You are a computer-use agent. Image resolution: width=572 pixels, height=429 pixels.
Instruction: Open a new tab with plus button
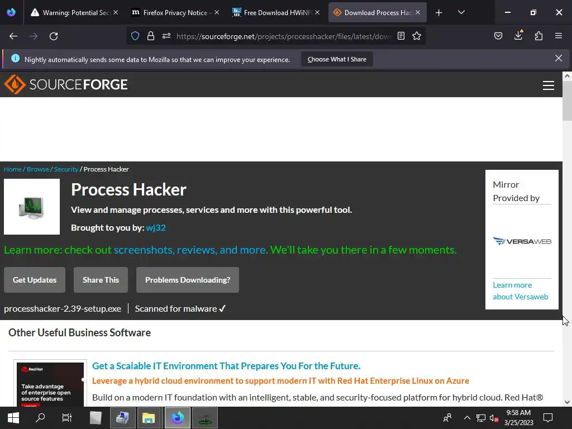coord(439,13)
